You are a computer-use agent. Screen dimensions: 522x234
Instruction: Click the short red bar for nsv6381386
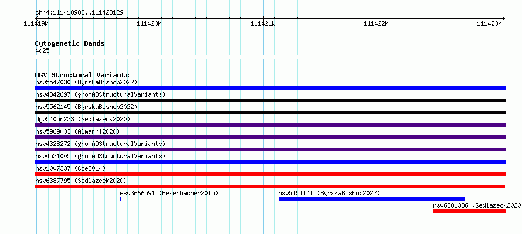click(x=469, y=211)
